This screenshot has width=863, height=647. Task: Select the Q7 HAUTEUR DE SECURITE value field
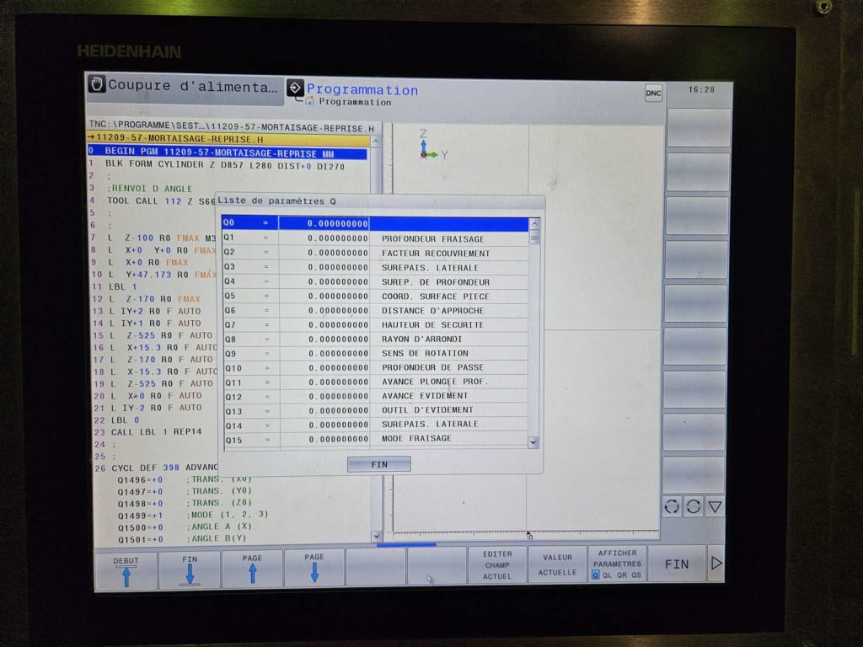324,325
